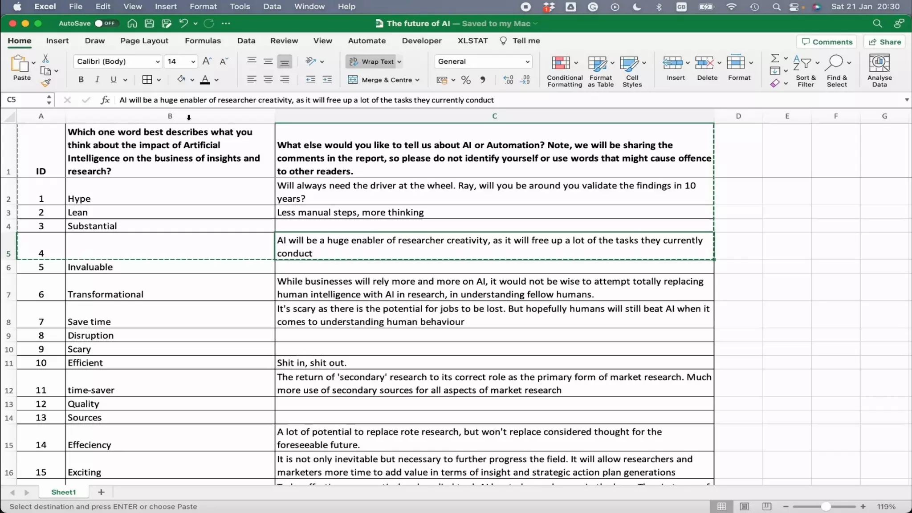Viewport: 912px width, 513px height.
Task: Adjust the zoom slider handle
Action: pyautogui.click(x=826, y=506)
